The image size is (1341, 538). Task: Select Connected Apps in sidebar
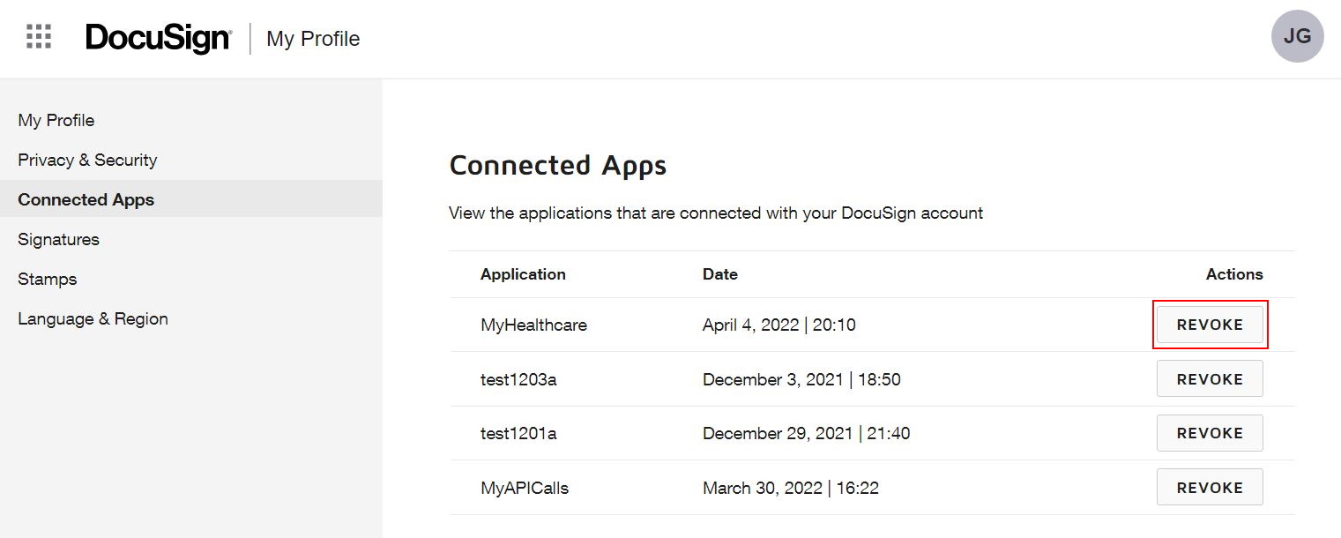click(x=86, y=199)
